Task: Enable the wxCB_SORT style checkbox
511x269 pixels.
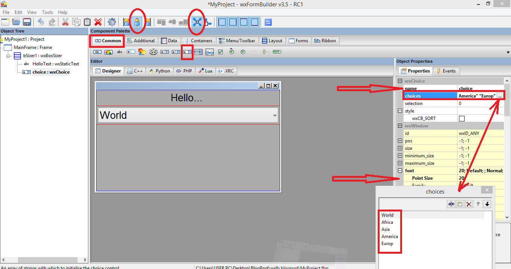Action: coord(462,118)
